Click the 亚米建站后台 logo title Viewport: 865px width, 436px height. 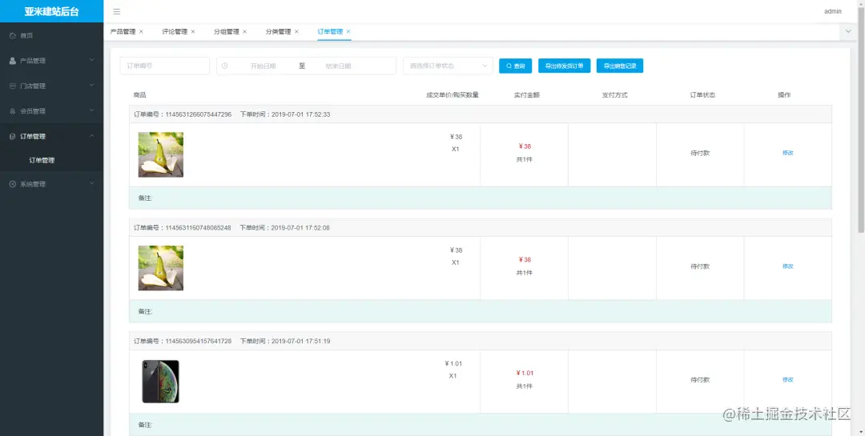click(x=51, y=11)
